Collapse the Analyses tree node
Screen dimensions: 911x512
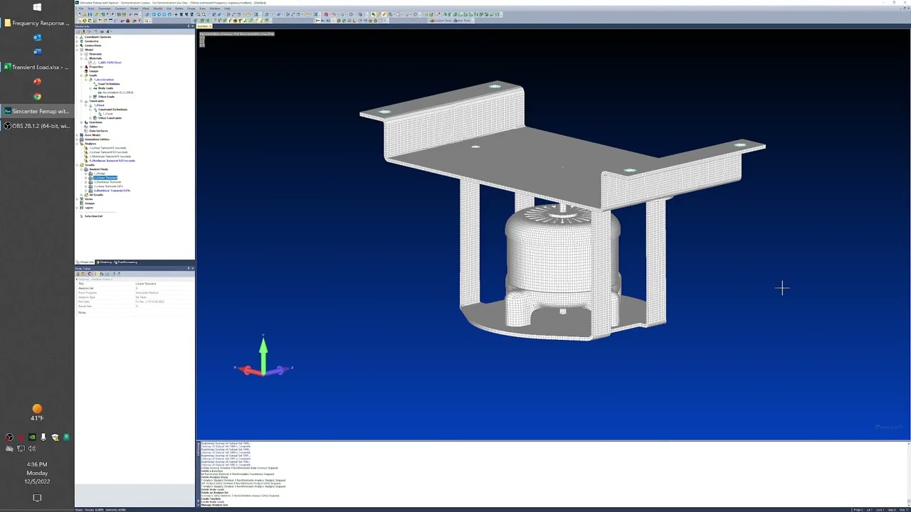(x=77, y=144)
